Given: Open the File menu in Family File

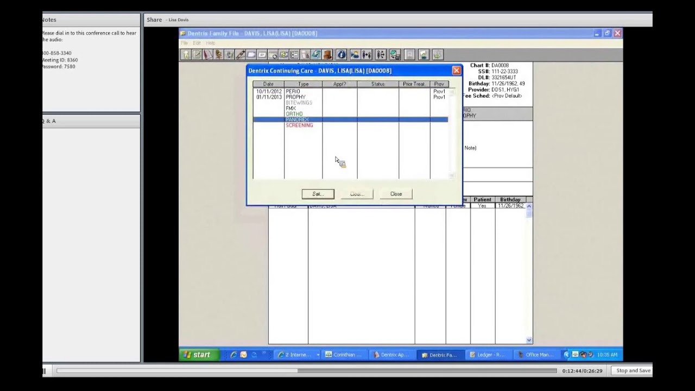Looking at the screenshot, I should [x=184, y=43].
